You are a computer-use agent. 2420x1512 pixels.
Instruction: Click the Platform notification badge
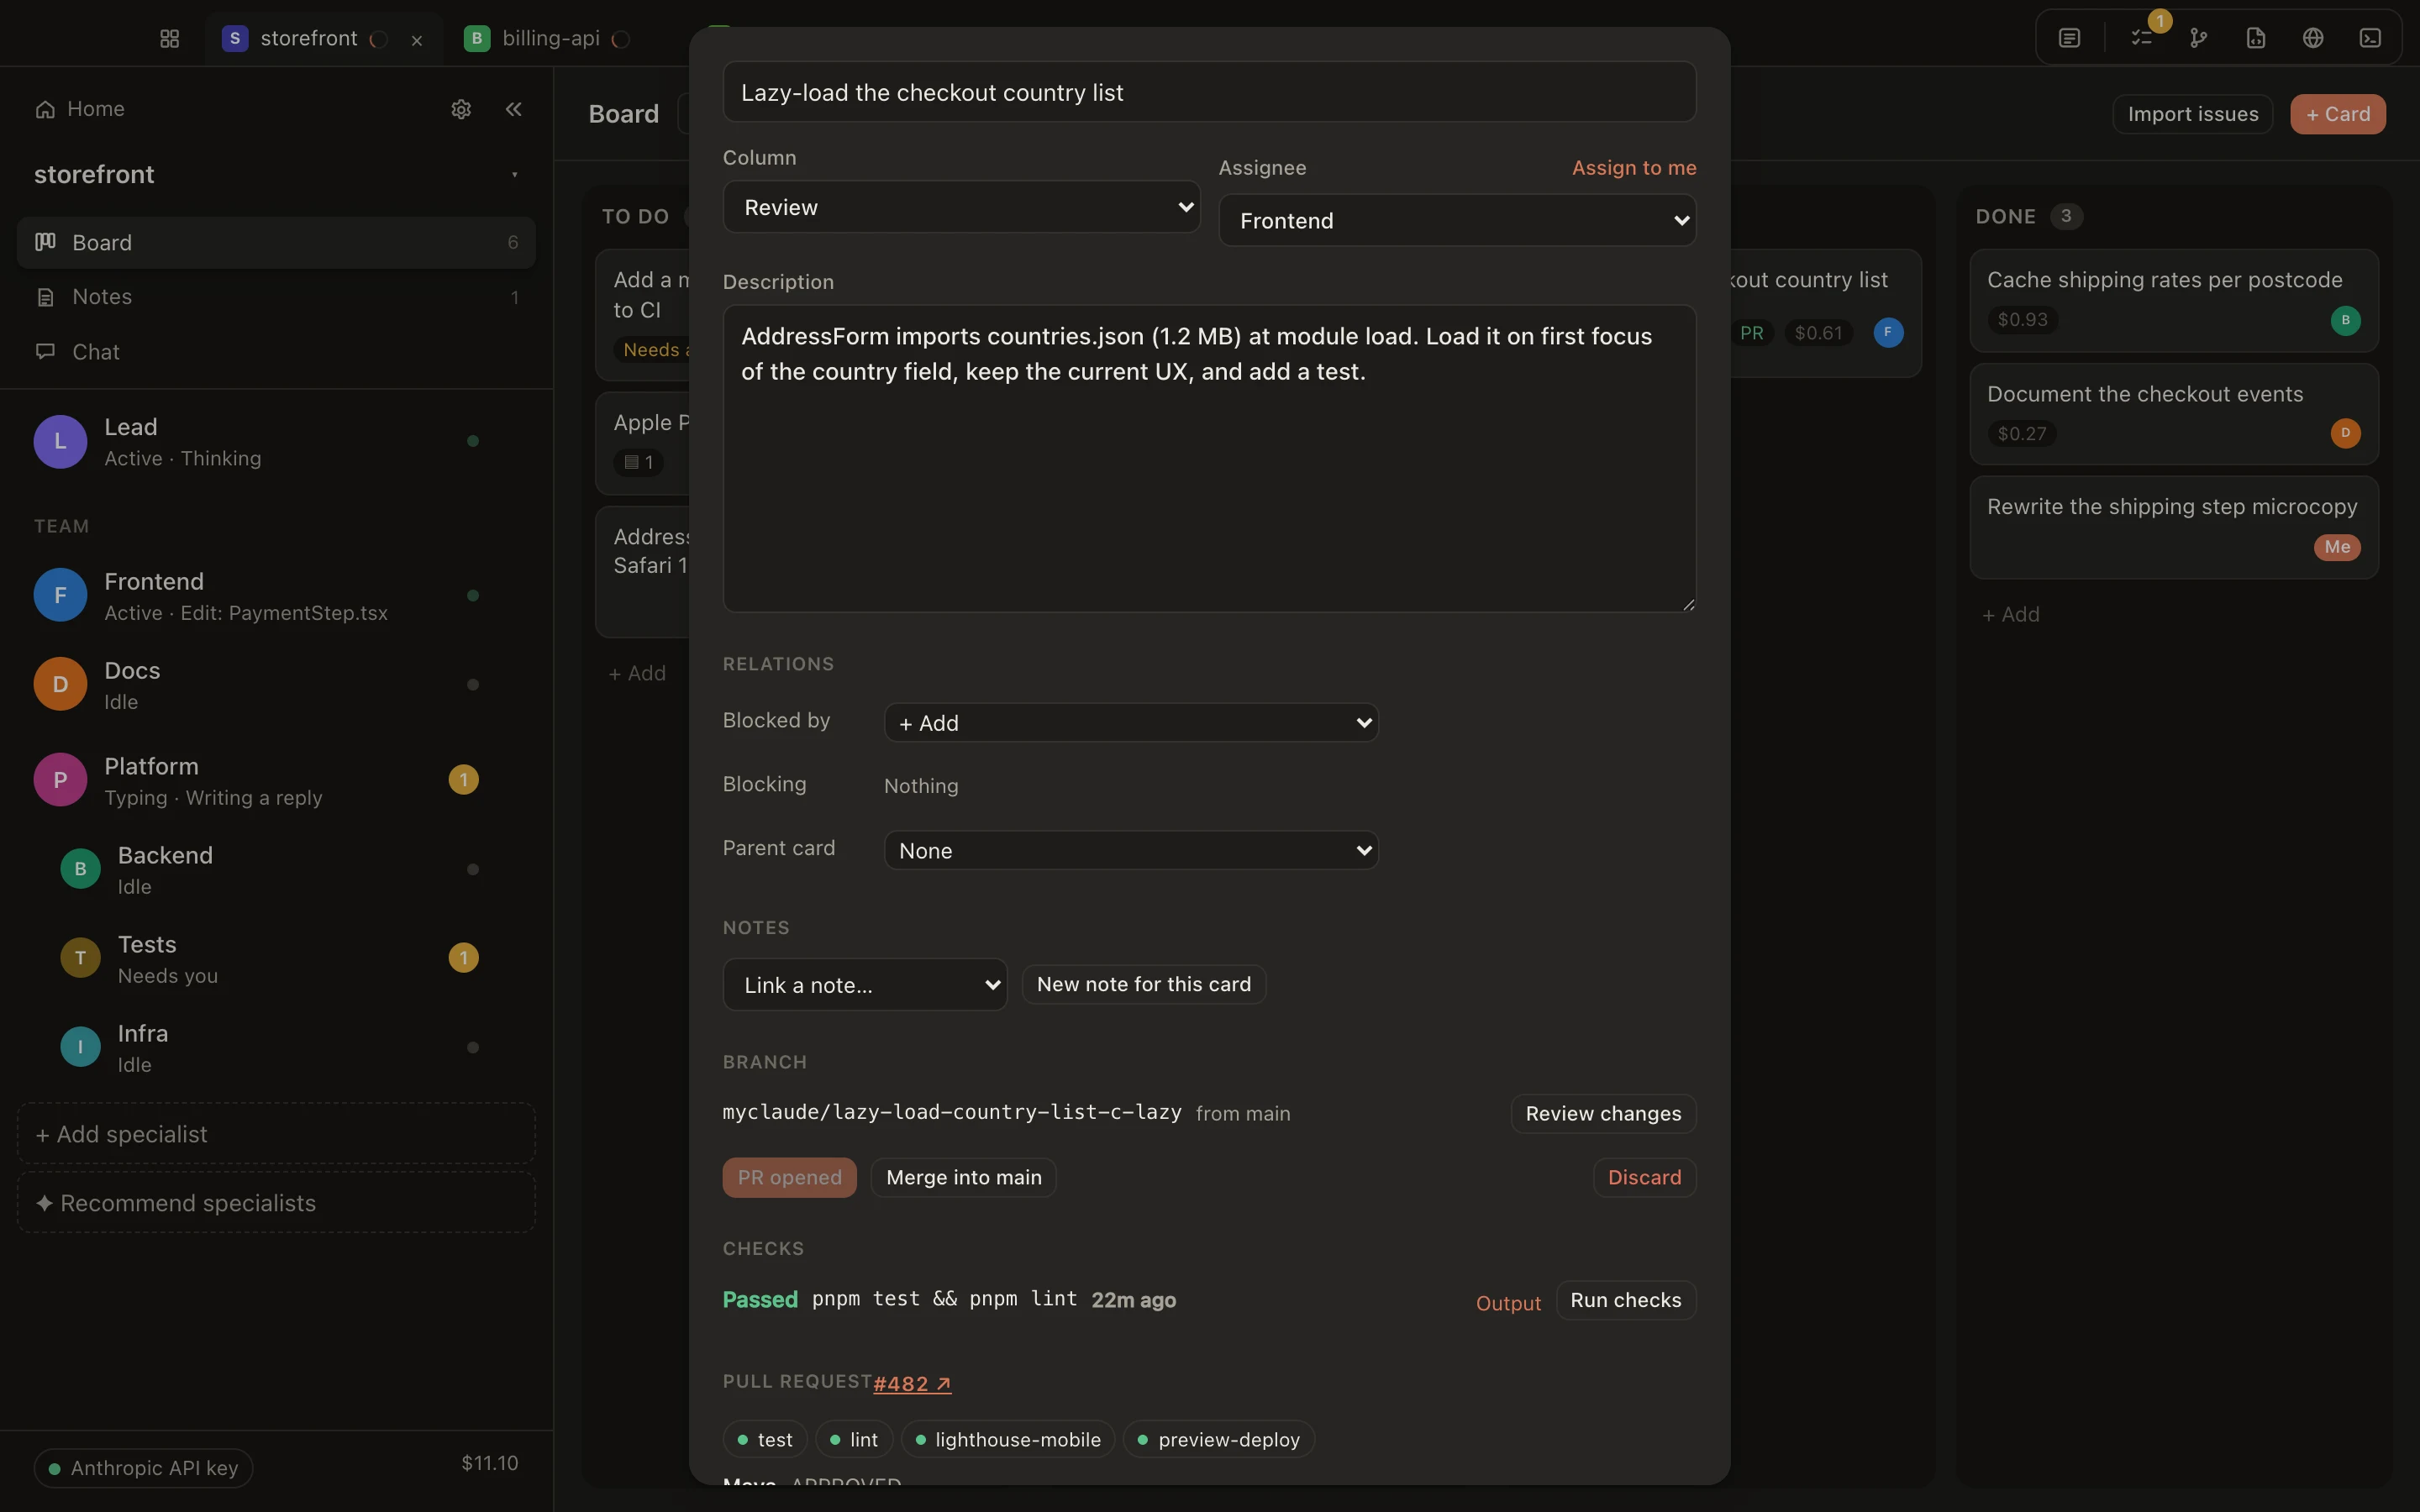[x=463, y=780]
